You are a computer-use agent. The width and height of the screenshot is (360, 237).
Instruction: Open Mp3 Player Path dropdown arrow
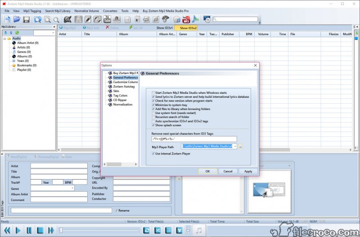235,146
